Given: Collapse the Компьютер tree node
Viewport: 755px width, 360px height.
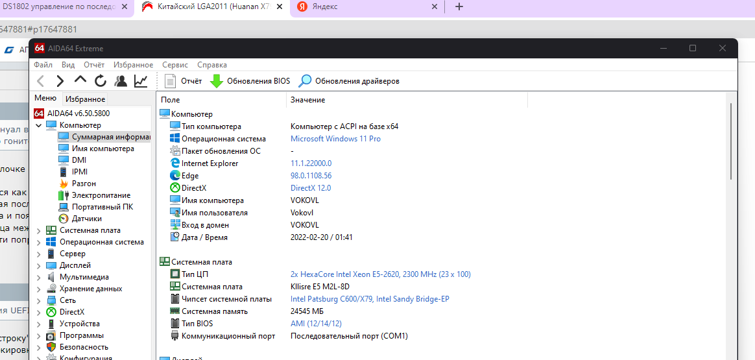Looking at the screenshot, I should (39, 125).
